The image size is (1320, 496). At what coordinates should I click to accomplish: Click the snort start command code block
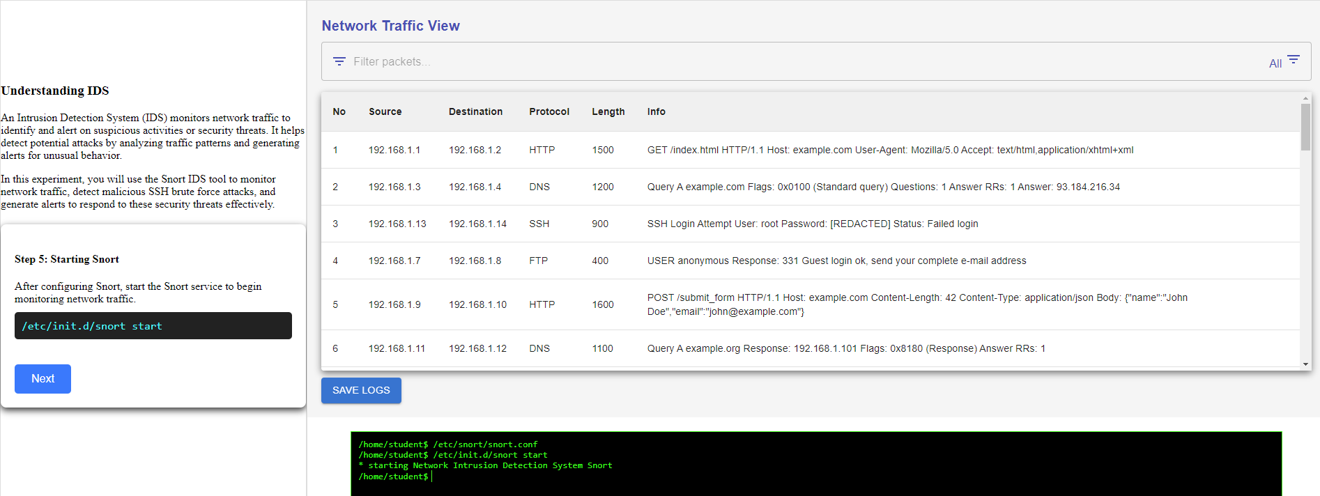click(x=153, y=326)
